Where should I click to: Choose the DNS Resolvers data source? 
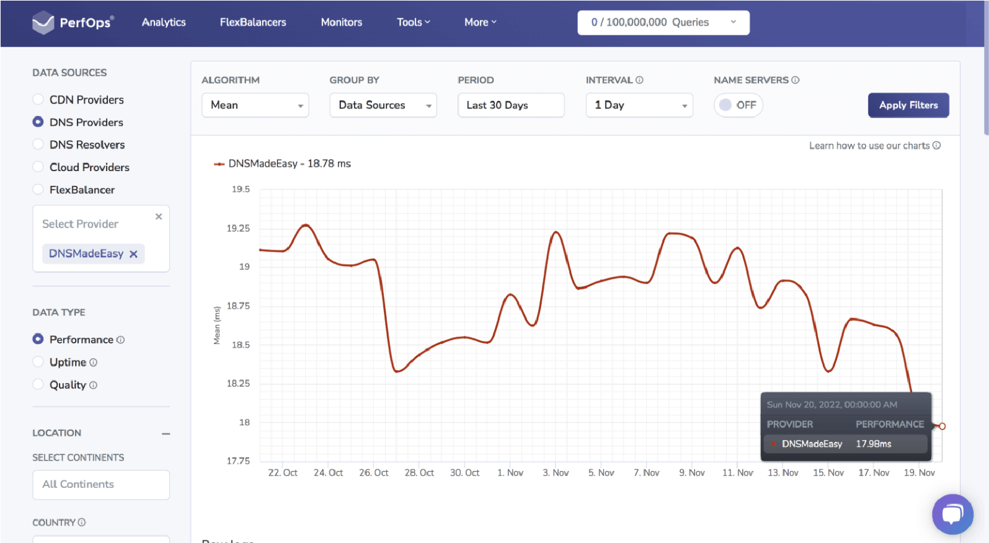tap(38, 145)
